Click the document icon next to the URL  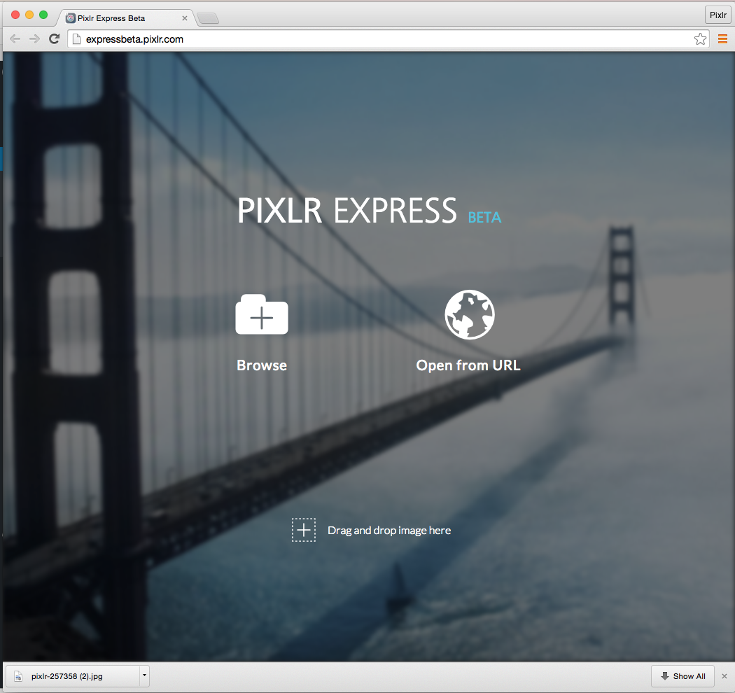point(76,39)
